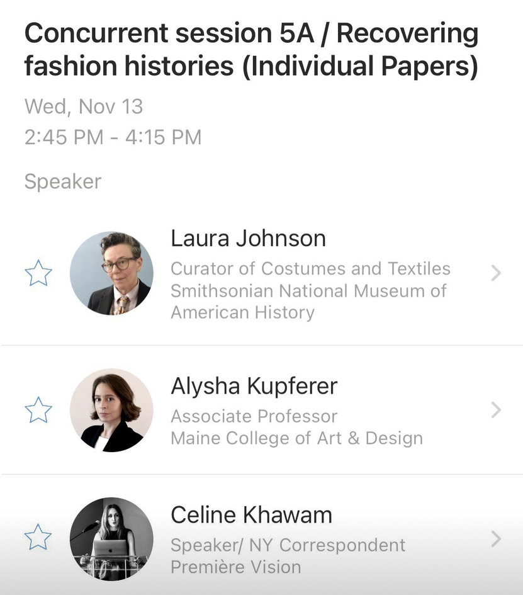
Task: Star speaker Celine Khawam
Action: point(38,538)
